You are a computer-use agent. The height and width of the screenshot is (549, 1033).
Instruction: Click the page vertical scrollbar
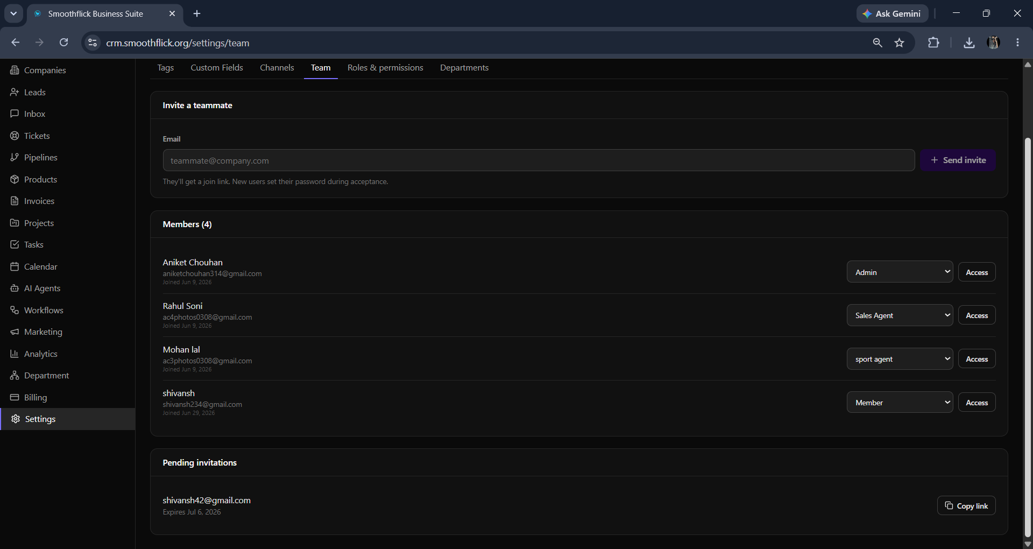(1028, 337)
